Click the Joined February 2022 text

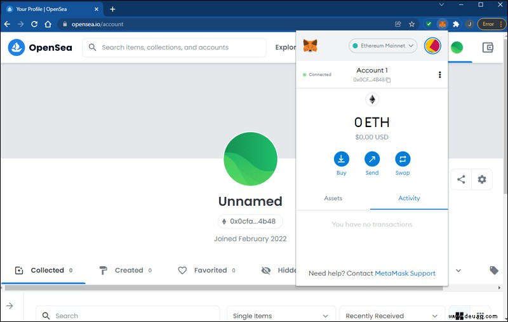(x=250, y=239)
